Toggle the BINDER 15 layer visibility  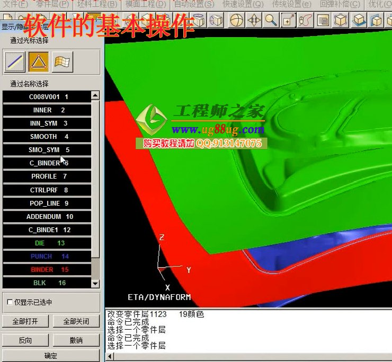(x=47, y=270)
